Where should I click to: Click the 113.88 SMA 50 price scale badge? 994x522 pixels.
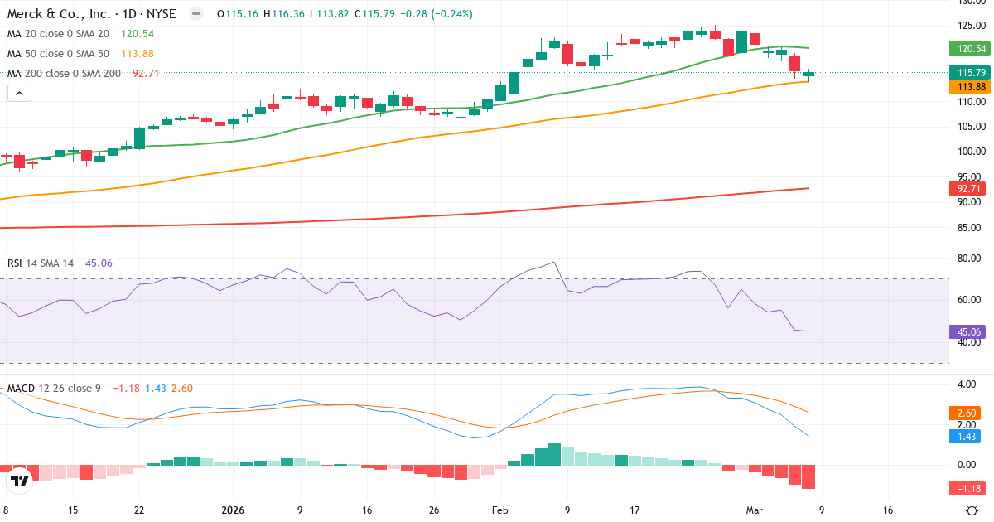click(x=968, y=85)
